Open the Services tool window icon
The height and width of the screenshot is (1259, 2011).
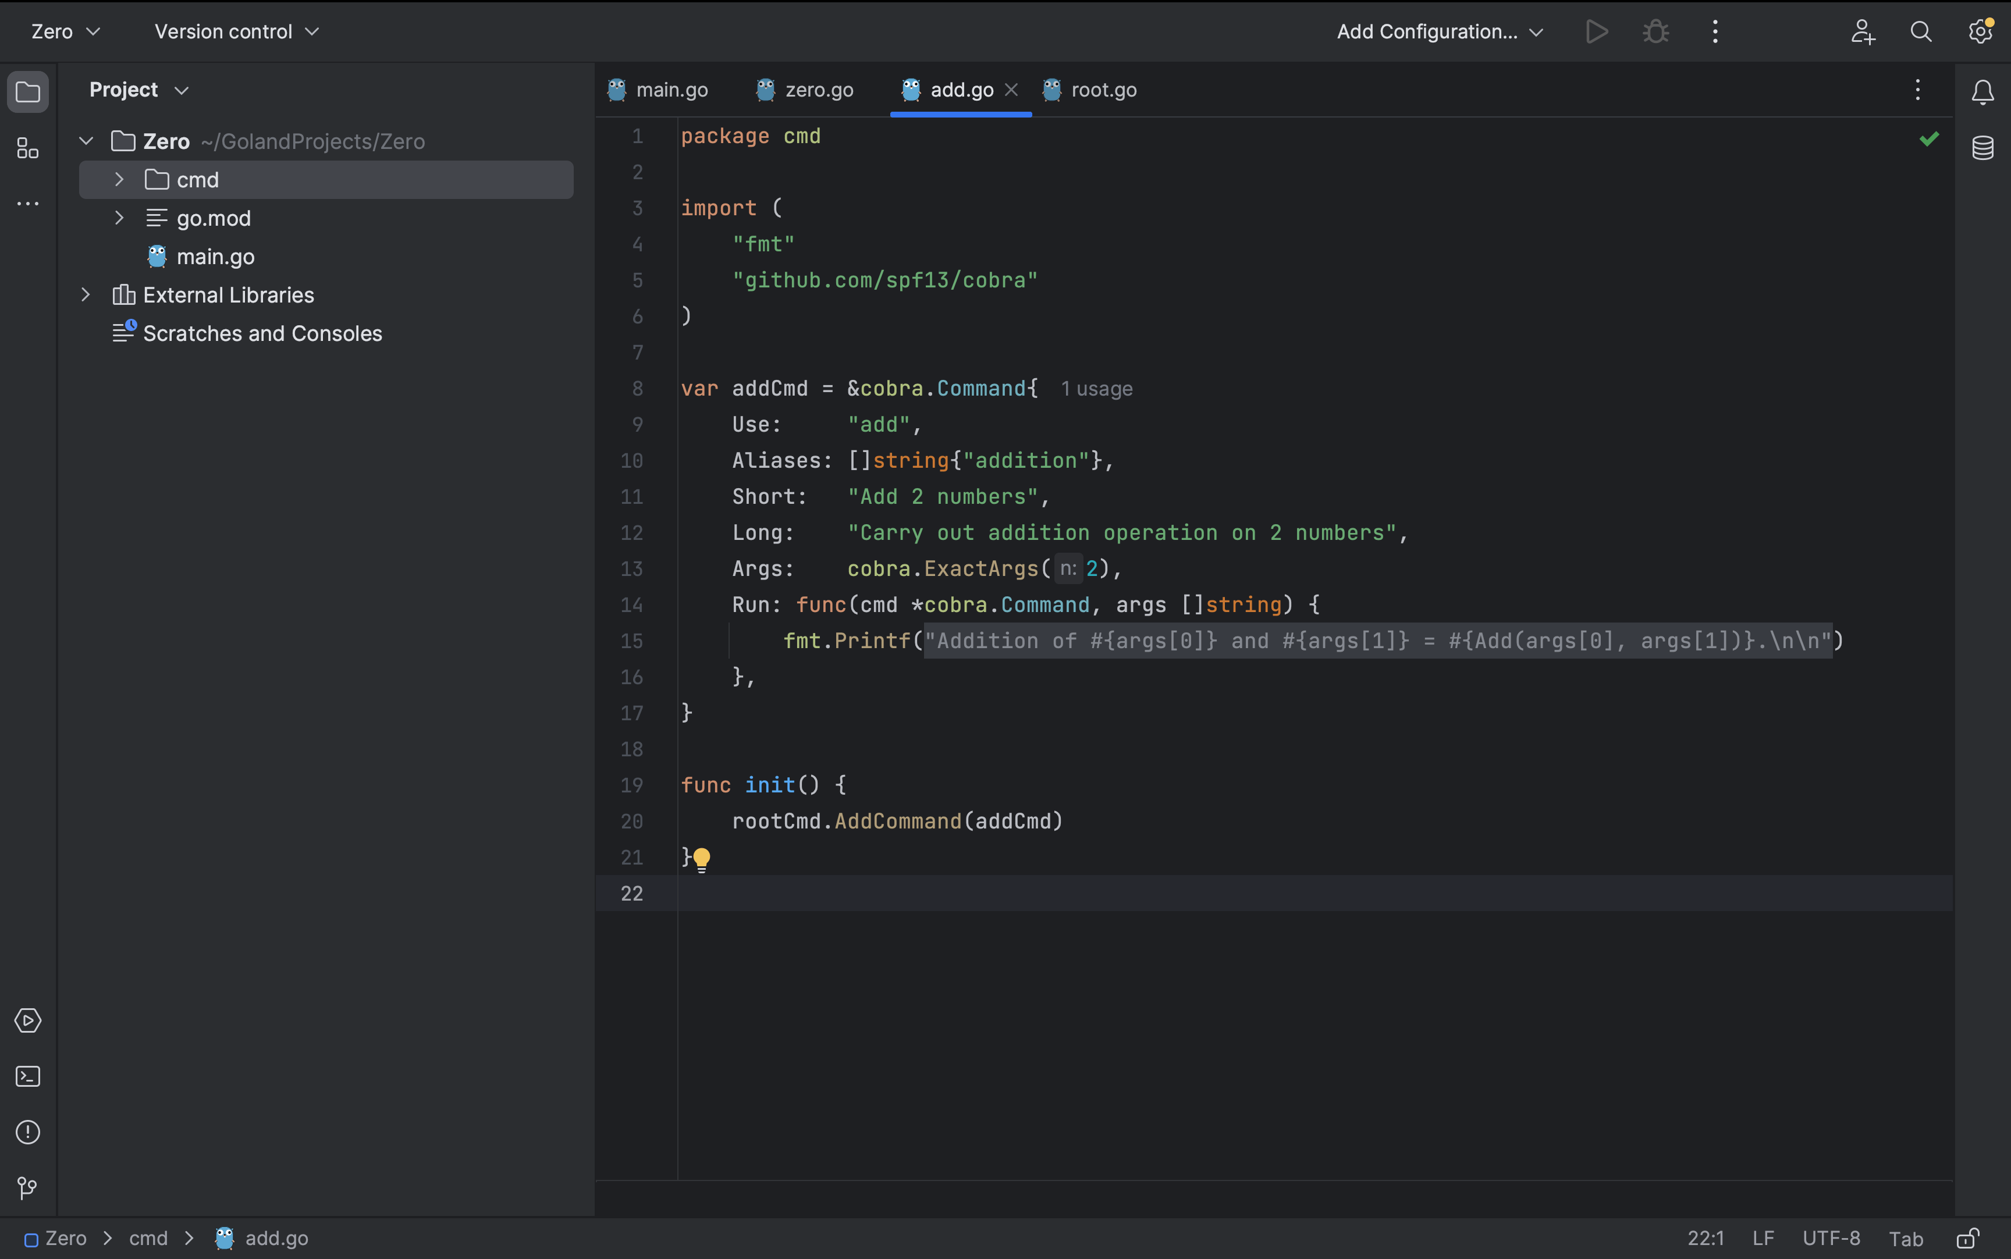[27, 1020]
